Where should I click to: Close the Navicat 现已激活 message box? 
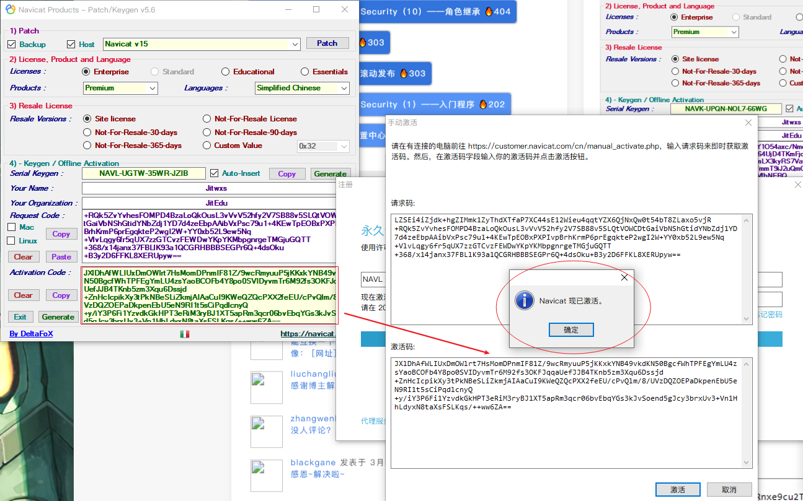[x=624, y=278]
